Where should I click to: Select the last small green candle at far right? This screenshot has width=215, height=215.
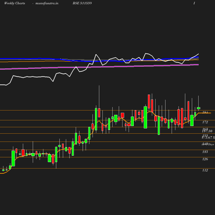point(199,108)
